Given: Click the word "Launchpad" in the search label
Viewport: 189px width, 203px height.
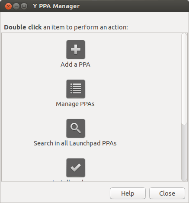Looking at the screenshot, I should [x=85, y=143].
